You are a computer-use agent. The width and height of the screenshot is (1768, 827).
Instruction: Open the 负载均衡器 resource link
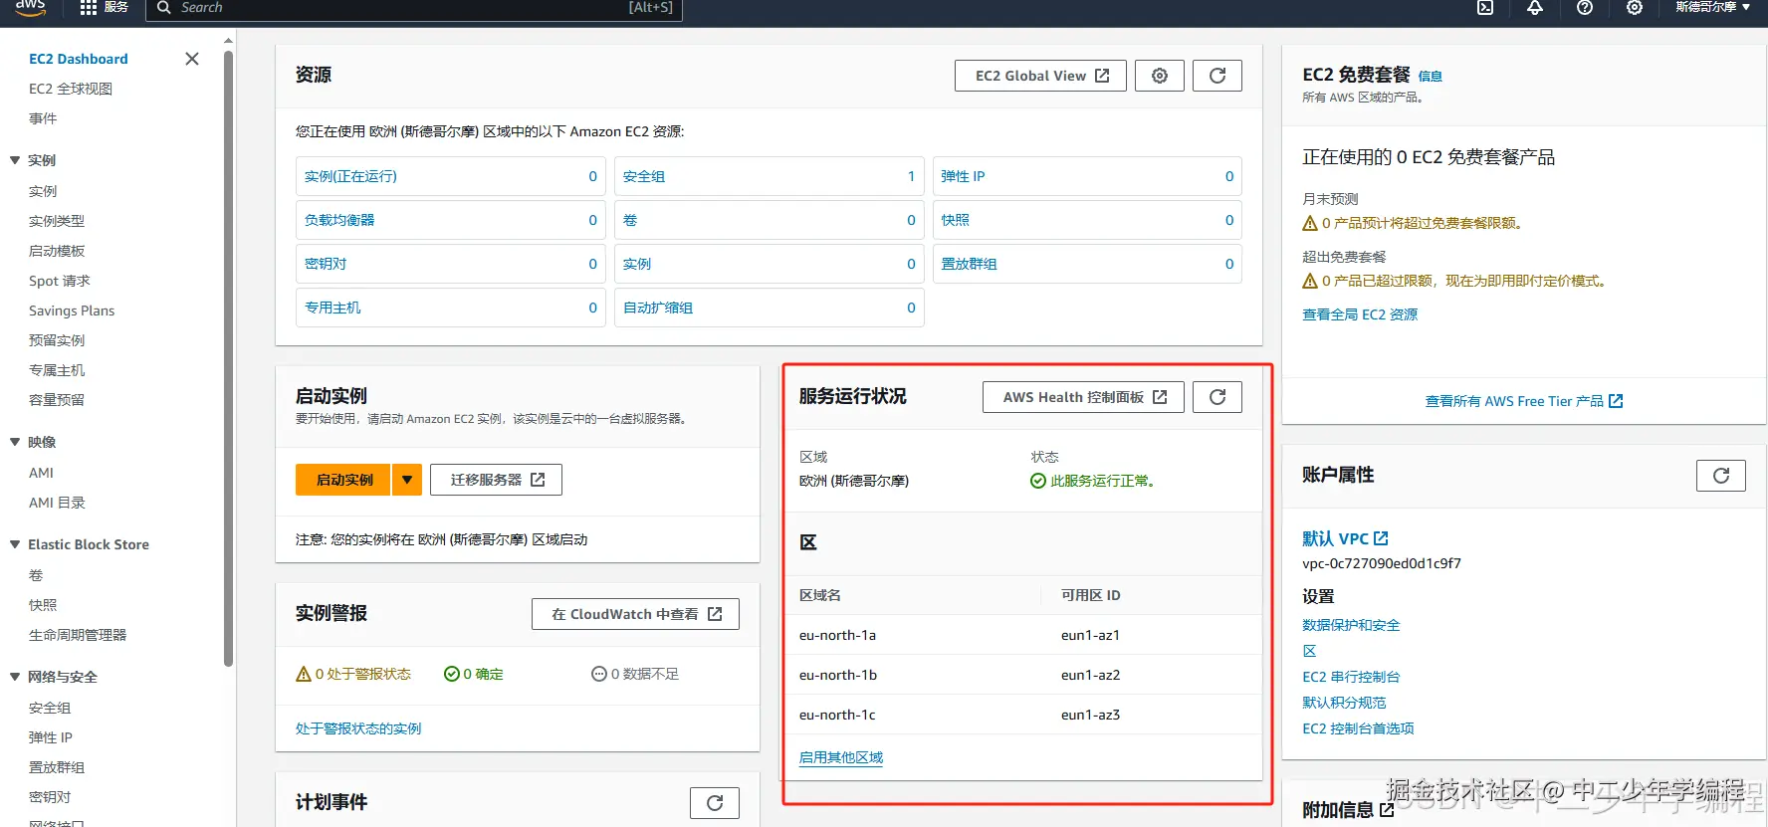tap(339, 220)
